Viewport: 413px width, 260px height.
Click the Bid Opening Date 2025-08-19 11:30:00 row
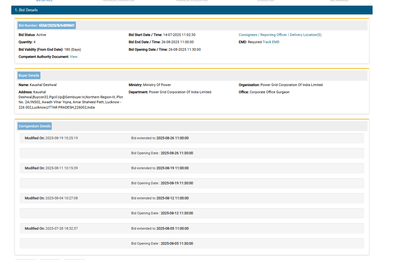(x=192, y=183)
